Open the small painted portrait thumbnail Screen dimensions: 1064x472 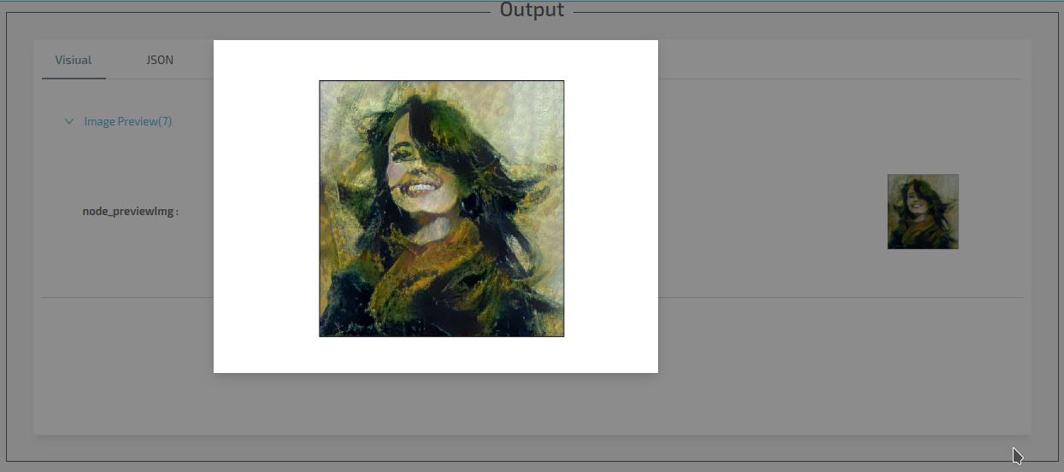coord(923,212)
